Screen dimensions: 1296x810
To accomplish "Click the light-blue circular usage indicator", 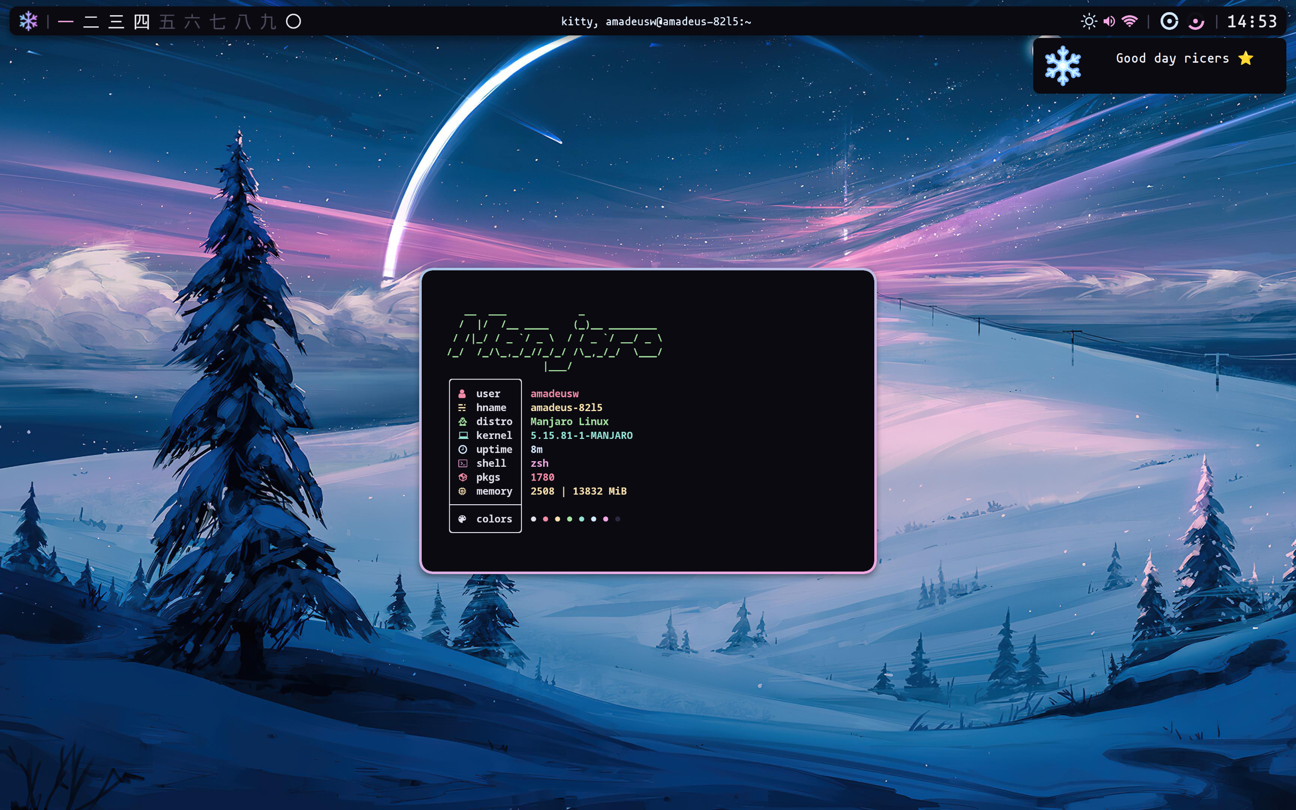I will pos(1169,21).
